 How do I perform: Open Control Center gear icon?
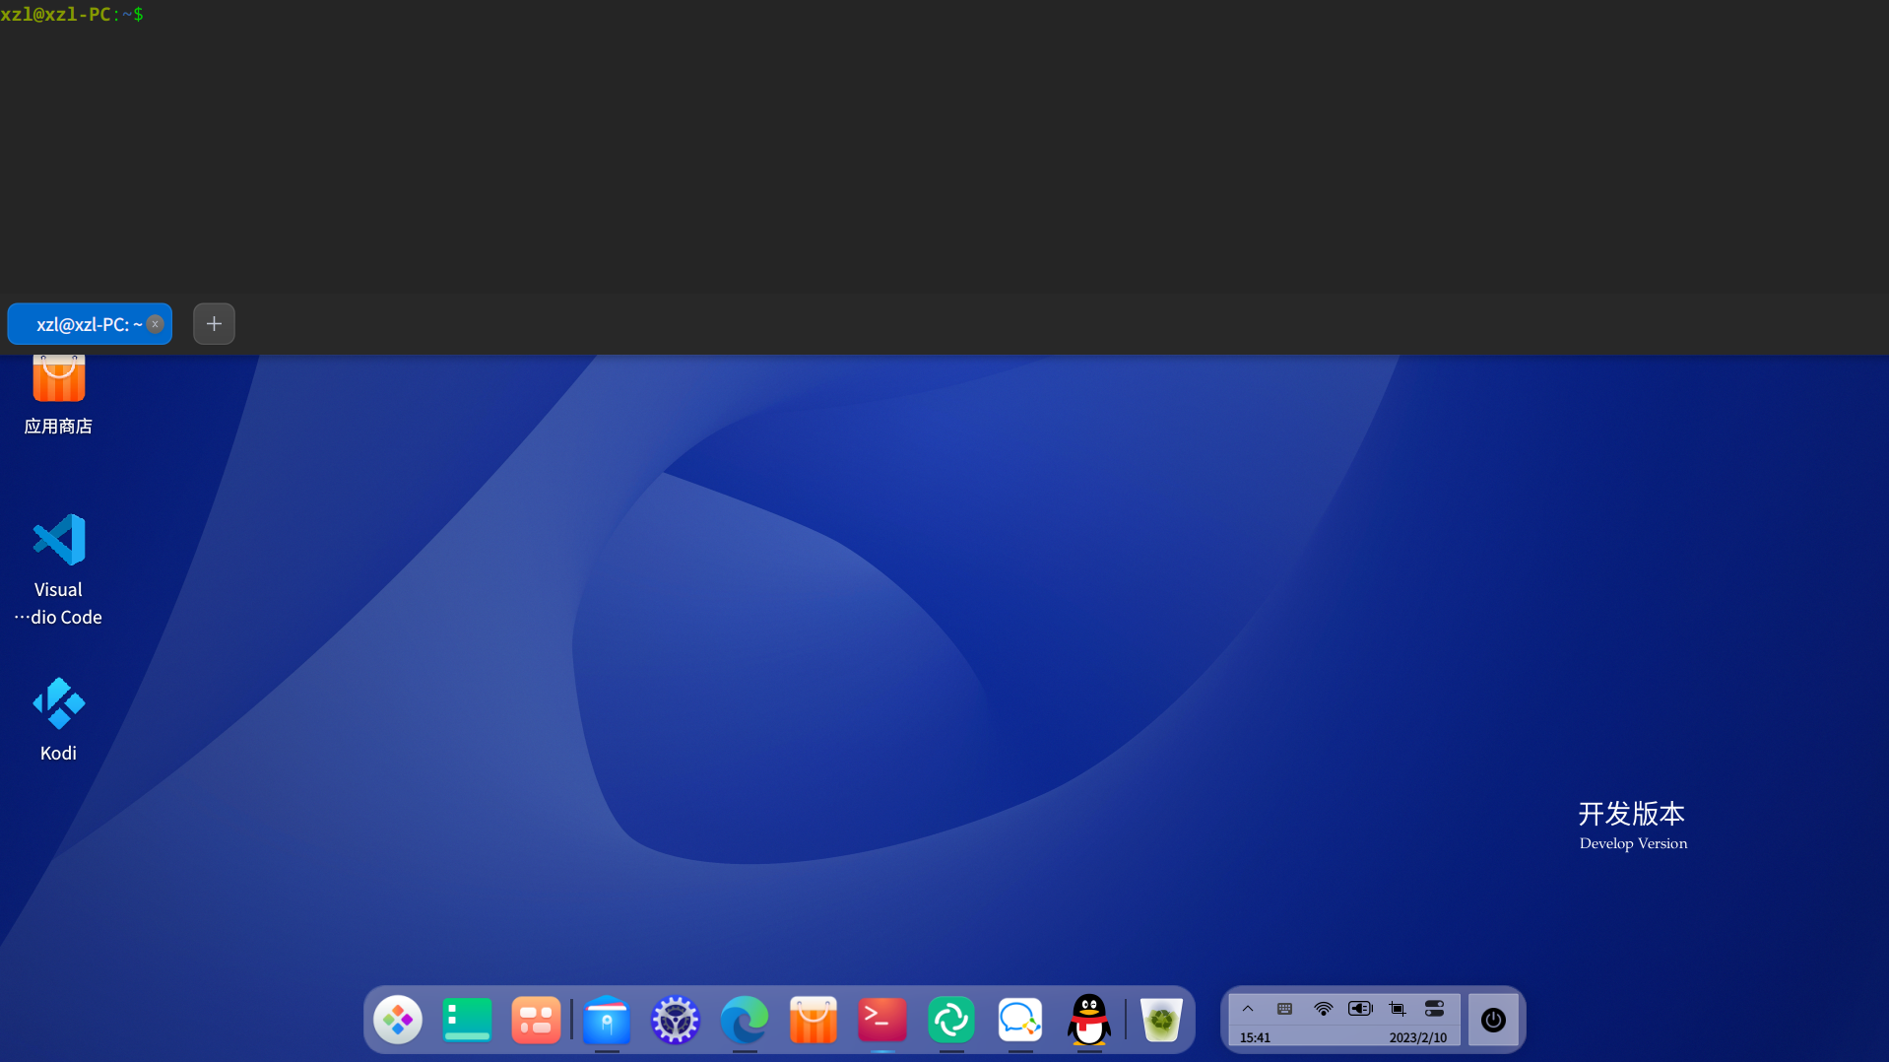[x=676, y=1020]
